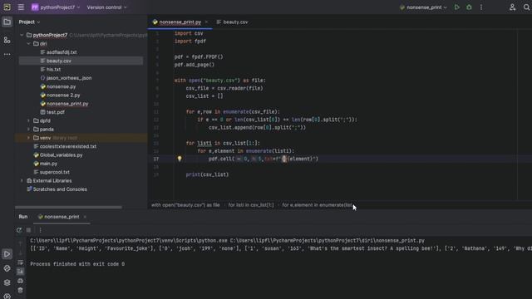Switch to beauty.csv editor tab
532x299 pixels.
coord(233,22)
